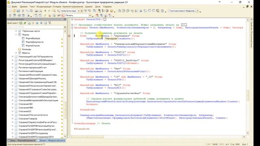Screen dimensions: 260x146
Task: Click the Copy object icon in configuration panel
Action: coord(29,23)
